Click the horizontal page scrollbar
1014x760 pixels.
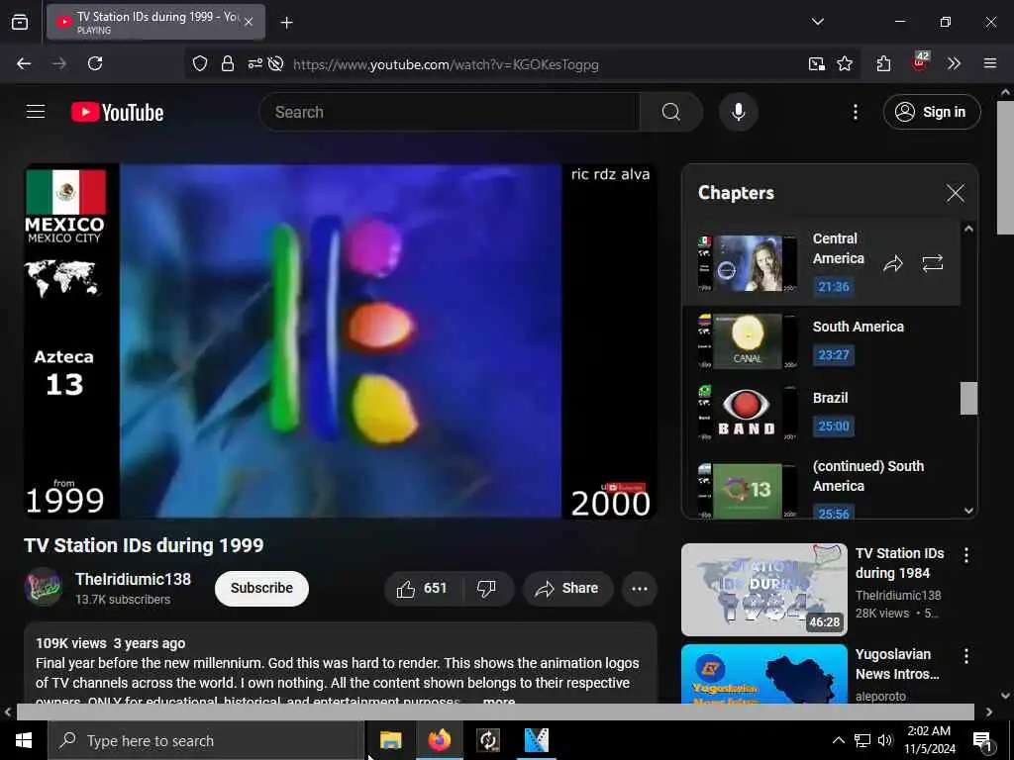495,712
